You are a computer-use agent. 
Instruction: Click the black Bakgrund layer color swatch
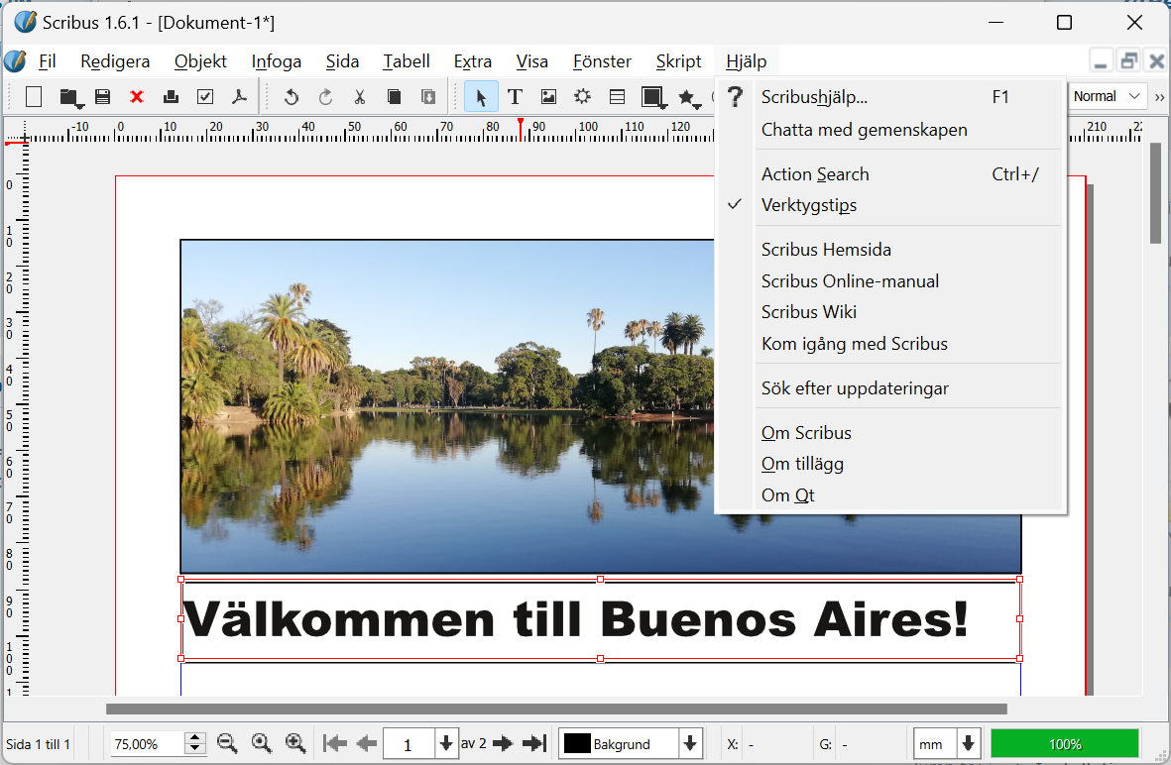577,743
